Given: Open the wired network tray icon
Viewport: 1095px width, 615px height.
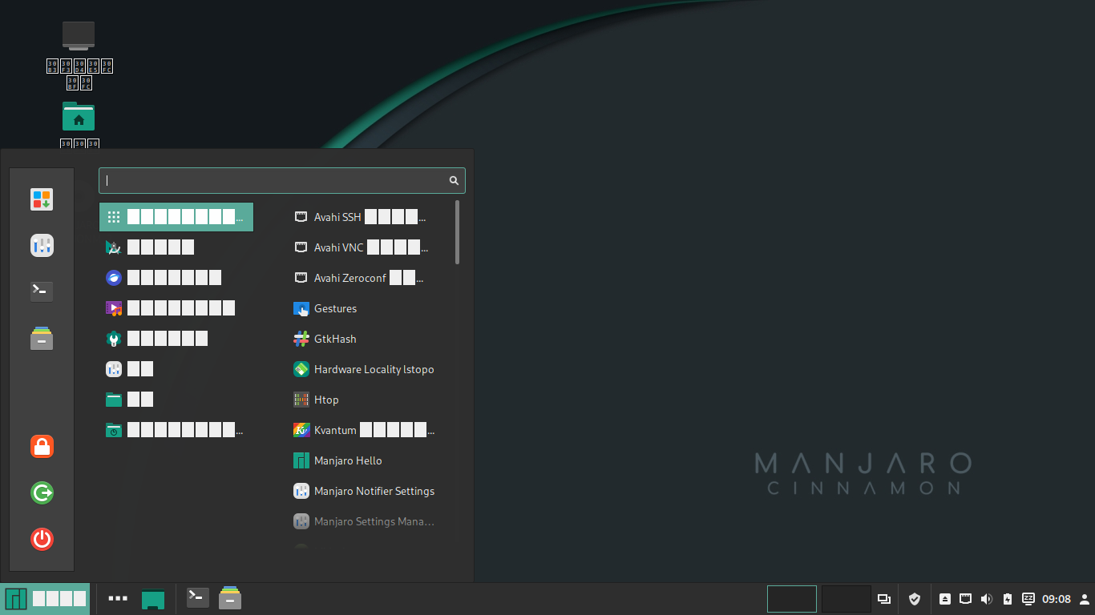Looking at the screenshot, I should tap(966, 599).
